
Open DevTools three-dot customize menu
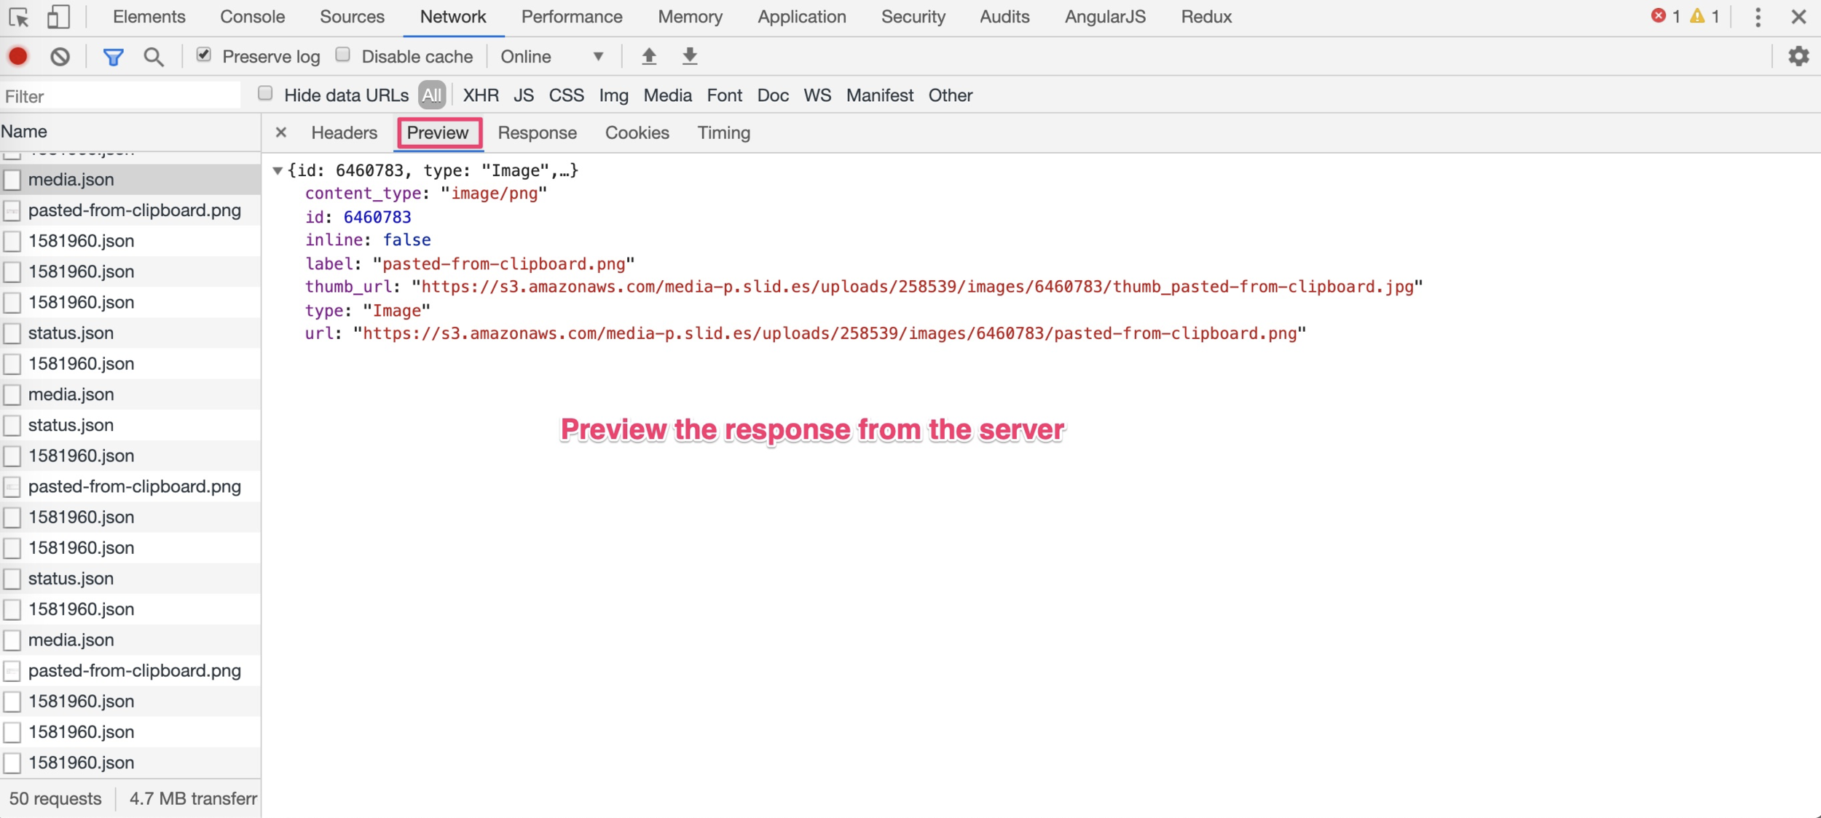(1757, 17)
